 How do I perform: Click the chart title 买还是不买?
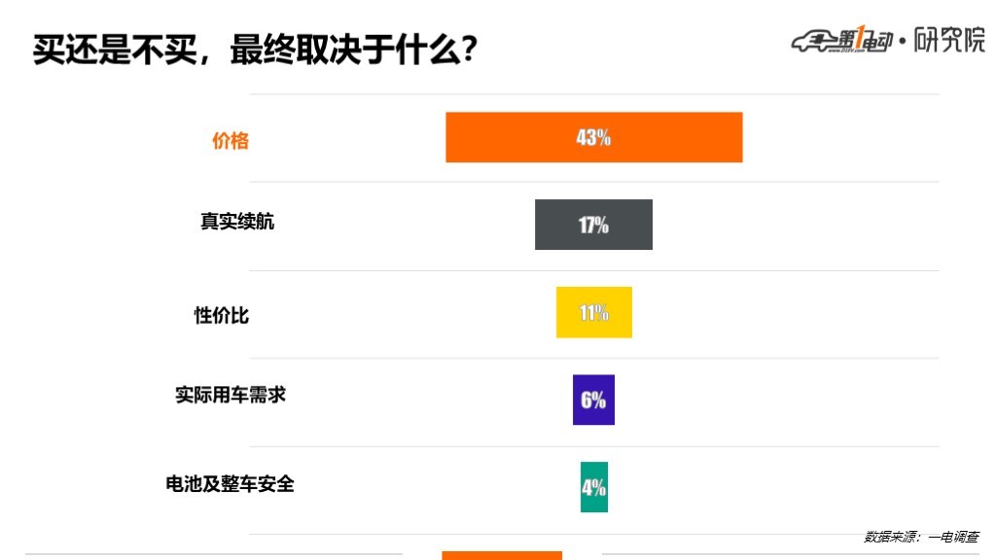pos(115,50)
